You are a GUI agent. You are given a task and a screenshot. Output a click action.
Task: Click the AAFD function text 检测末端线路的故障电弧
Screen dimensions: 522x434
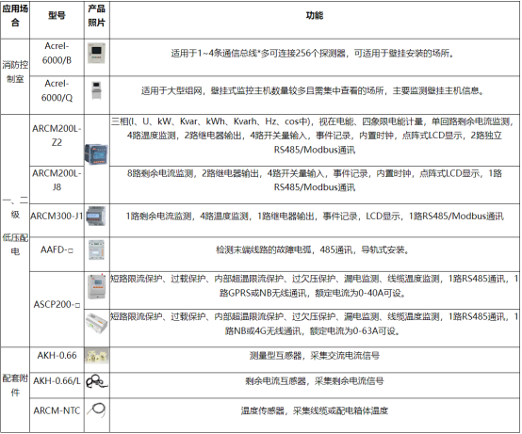point(313,249)
